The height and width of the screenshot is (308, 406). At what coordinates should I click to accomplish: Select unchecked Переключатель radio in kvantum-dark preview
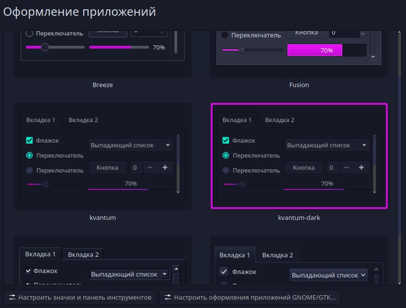click(226, 170)
